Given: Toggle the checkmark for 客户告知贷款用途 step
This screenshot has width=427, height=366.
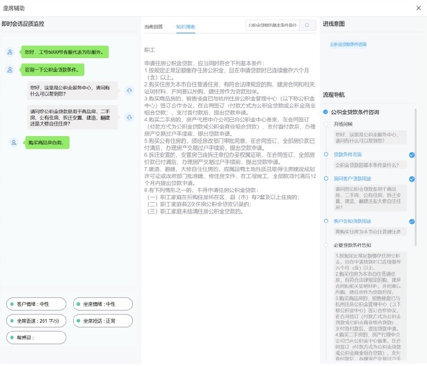Looking at the screenshot, I should click(x=412, y=222).
